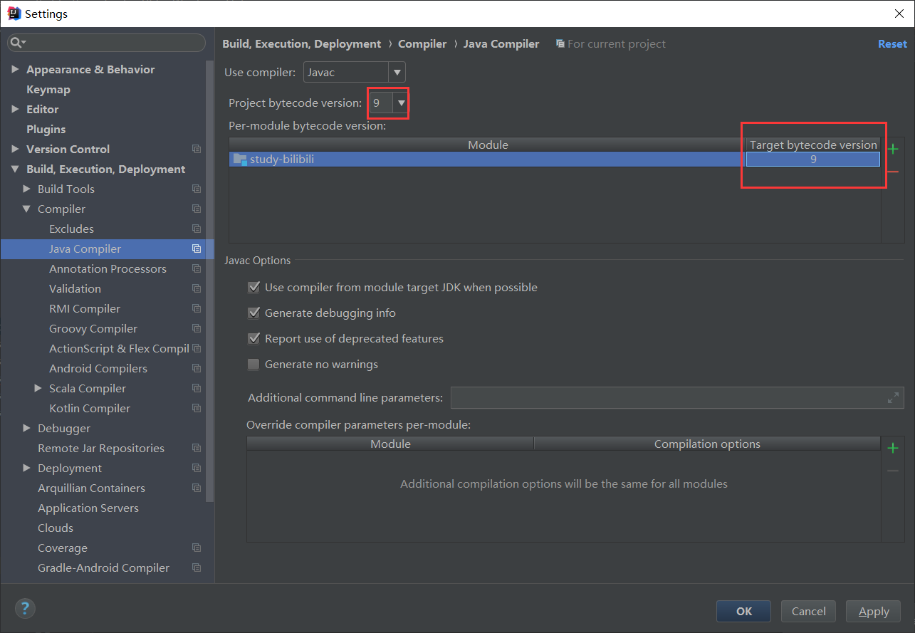Image resolution: width=915 pixels, height=633 pixels.
Task: Expand the Build Tools node arrow
Action: (26, 189)
